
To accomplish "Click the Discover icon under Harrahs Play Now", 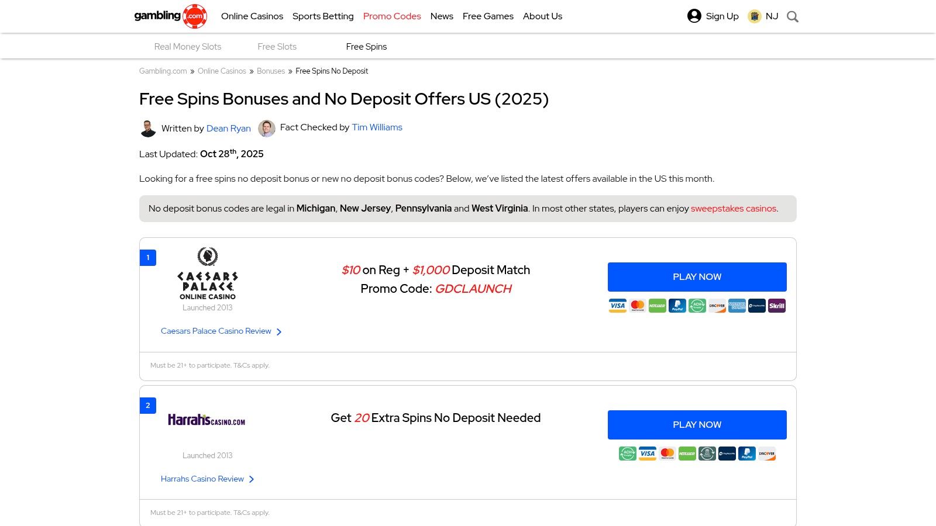I will pyautogui.click(x=767, y=454).
